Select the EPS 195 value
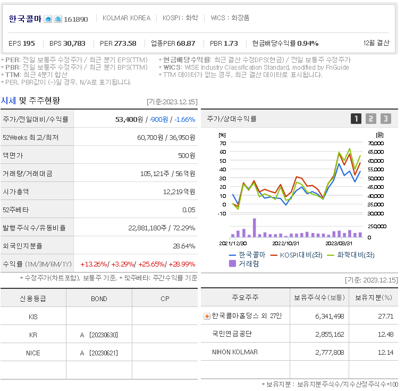The height and width of the screenshot is (391, 405). pyautogui.click(x=22, y=43)
